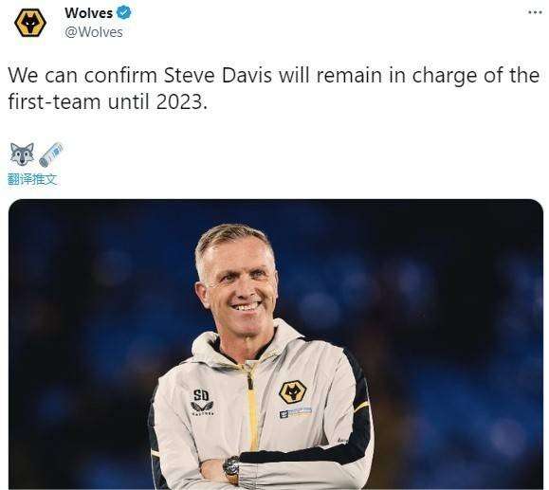Click the rolled newspaper emoji
This screenshot has width=549, height=490.
click(x=51, y=154)
